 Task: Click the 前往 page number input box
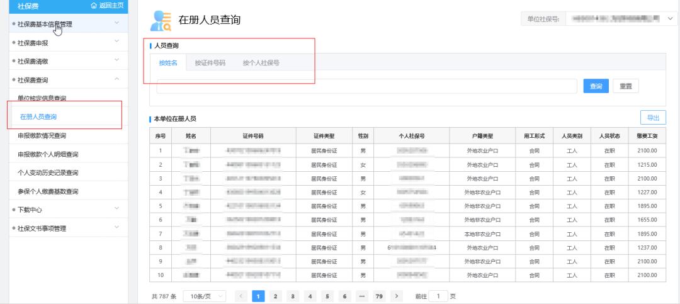pos(438,296)
